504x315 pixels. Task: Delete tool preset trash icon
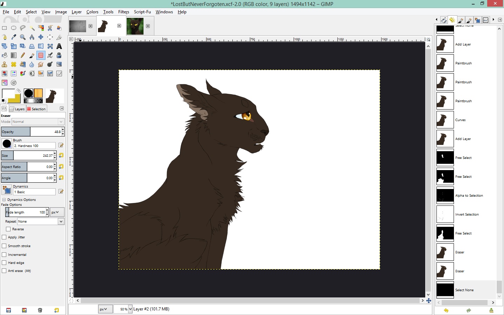[x=40, y=310]
